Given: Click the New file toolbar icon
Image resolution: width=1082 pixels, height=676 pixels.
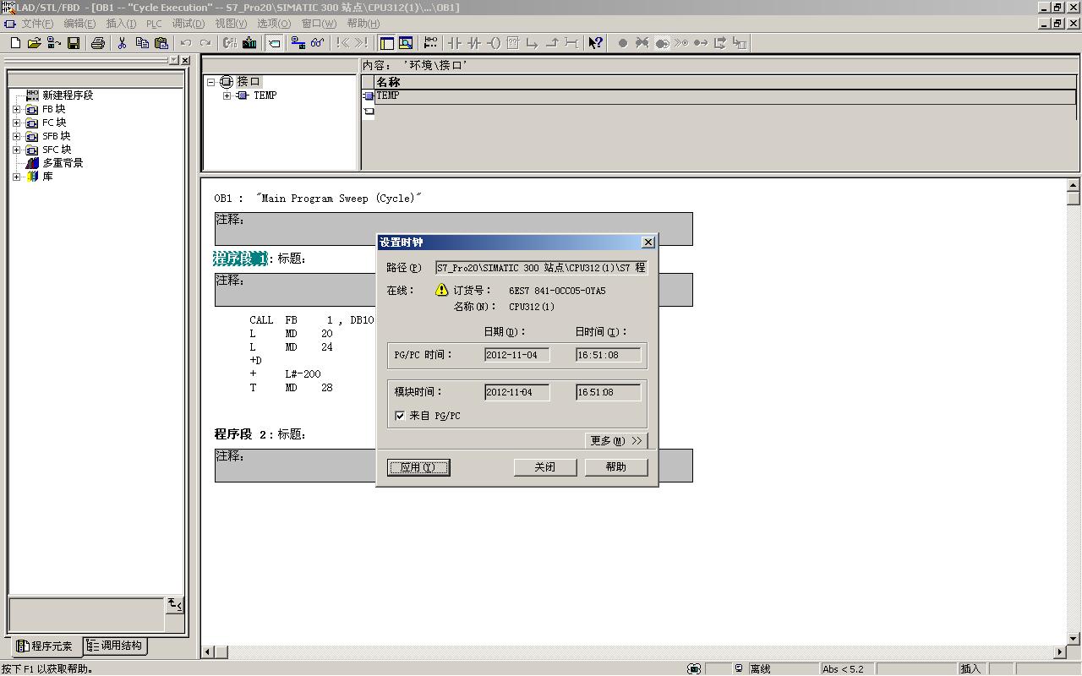Looking at the screenshot, I should click(x=15, y=43).
